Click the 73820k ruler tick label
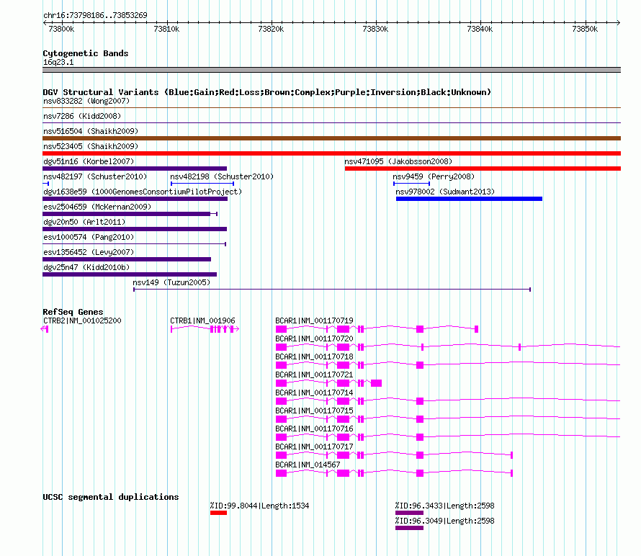Image resolution: width=641 pixels, height=556 pixels. pyautogui.click(x=271, y=29)
